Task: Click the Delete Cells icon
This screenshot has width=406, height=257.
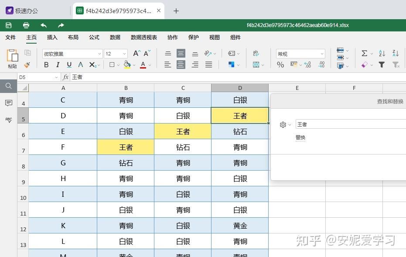Action: (340, 58)
